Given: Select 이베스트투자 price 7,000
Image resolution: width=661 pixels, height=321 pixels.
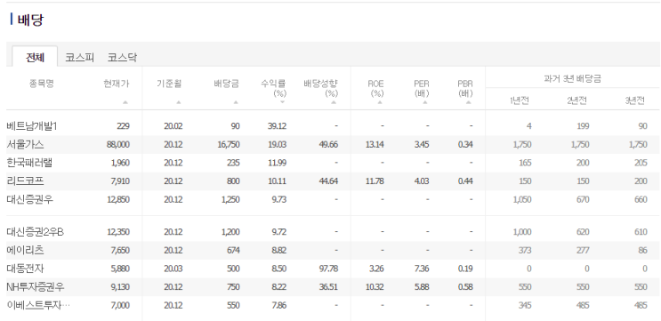Looking at the screenshot, I should coord(120,305).
